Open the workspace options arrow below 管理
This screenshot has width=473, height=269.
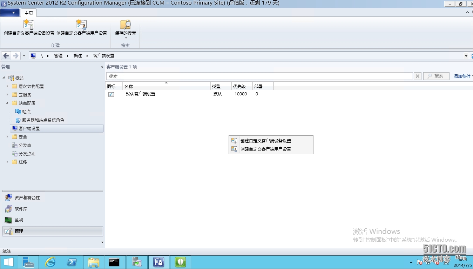pos(102,242)
